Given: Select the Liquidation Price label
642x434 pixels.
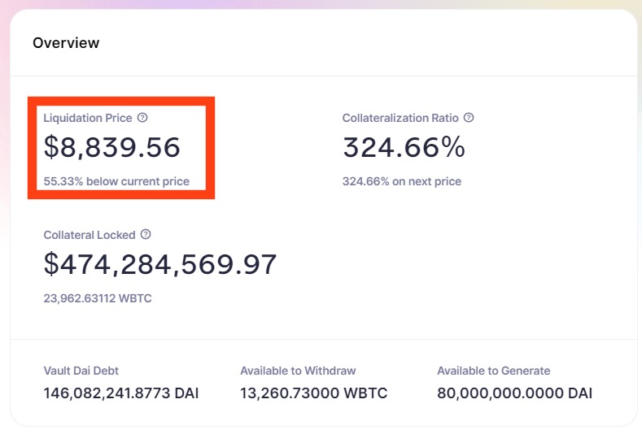Looking at the screenshot, I should pyautogui.click(x=87, y=118).
